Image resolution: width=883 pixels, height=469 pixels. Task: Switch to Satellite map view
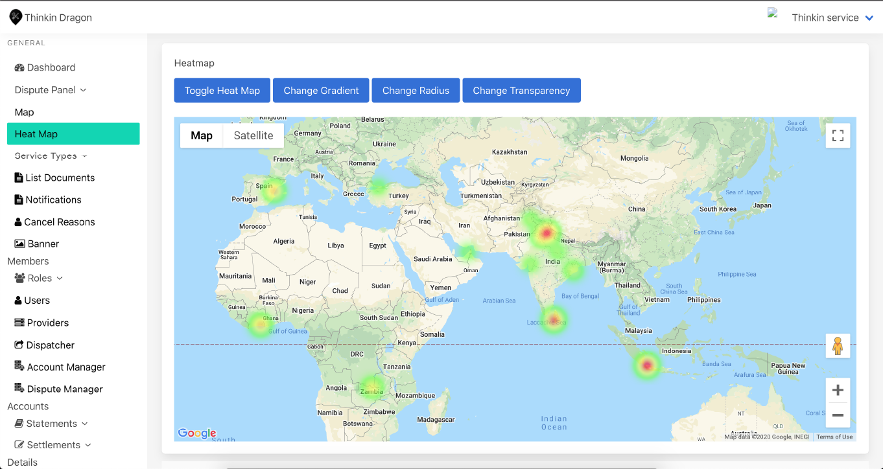253,135
